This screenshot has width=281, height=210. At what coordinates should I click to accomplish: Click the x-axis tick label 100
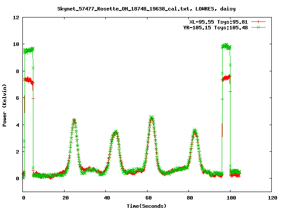(231, 198)
